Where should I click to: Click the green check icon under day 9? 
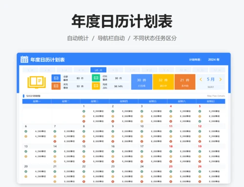tap(113, 131)
